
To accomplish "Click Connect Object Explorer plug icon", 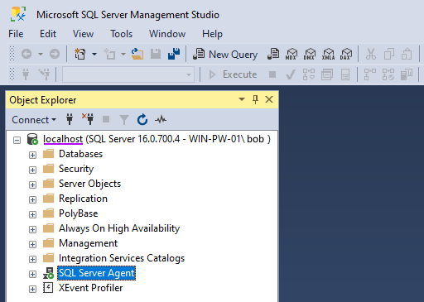I will (70, 119).
